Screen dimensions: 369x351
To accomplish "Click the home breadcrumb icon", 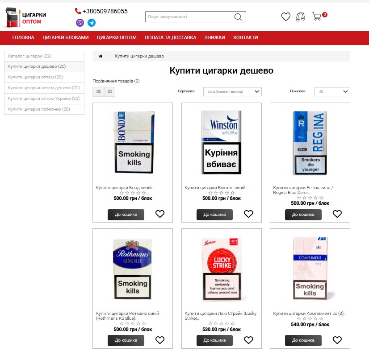I will [101, 56].
